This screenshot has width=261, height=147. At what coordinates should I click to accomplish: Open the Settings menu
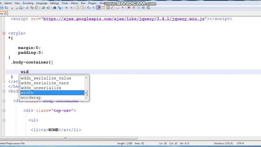(54, 3)
